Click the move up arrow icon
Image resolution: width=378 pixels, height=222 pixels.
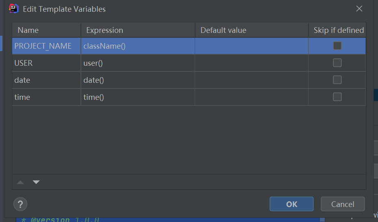coord(20,182)
